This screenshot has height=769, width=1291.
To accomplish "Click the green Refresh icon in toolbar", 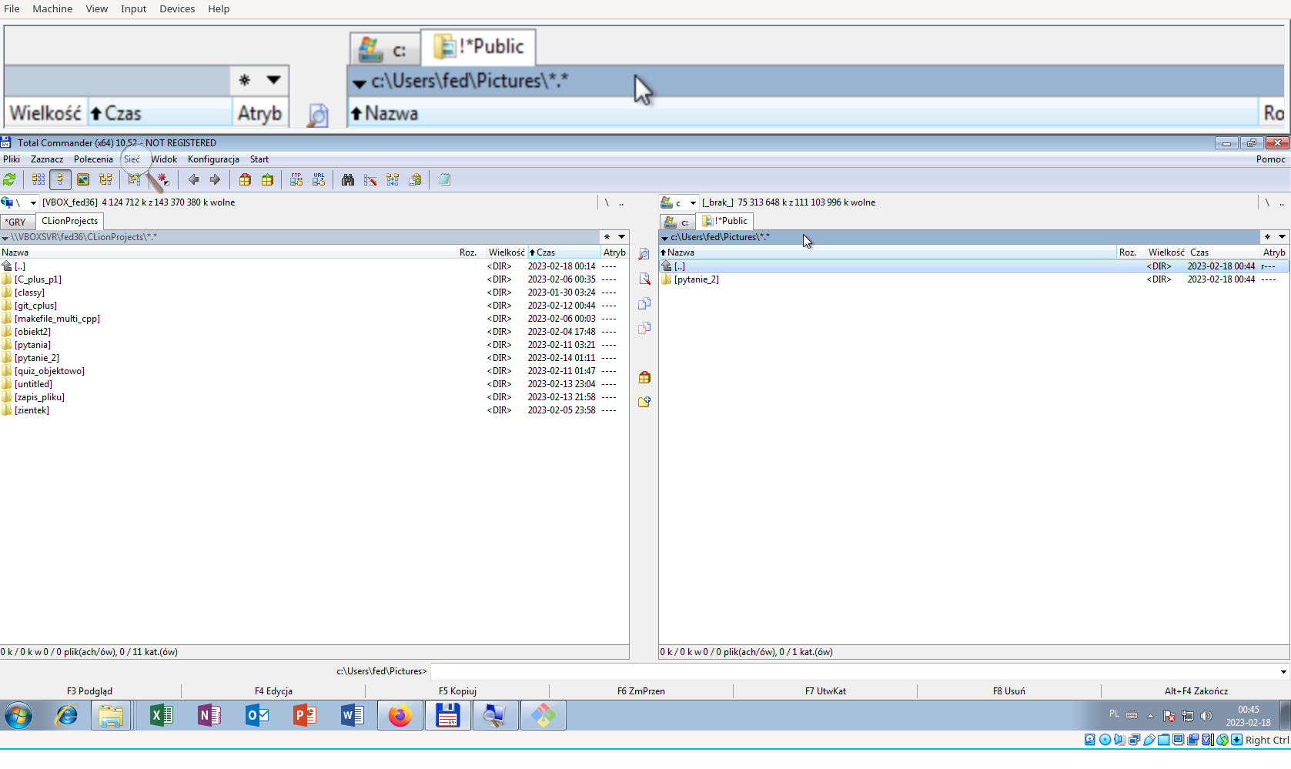I will [x=9, y=179].
